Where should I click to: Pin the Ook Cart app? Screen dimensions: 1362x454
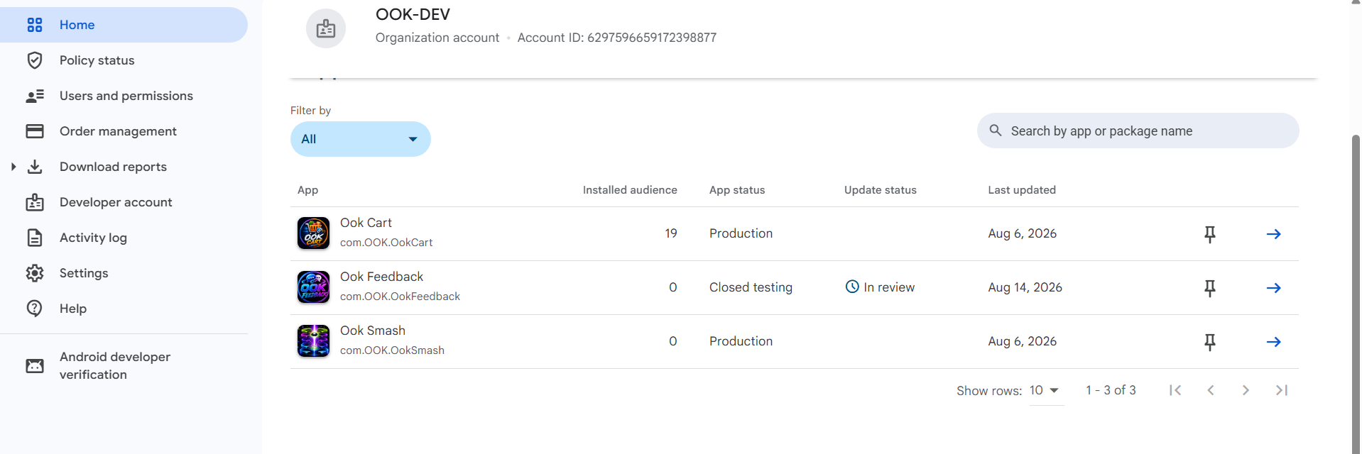[x=1210, y=234]
